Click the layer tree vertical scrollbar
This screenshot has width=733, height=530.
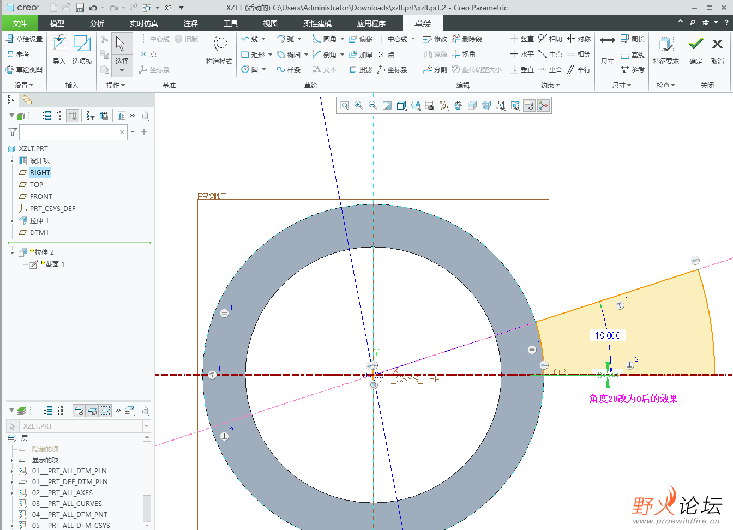[147, 481]
